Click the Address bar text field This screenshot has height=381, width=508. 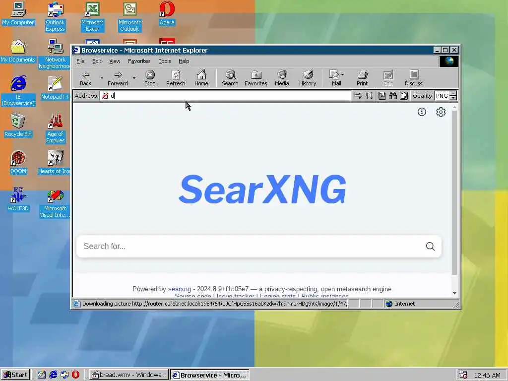tap(226, 96)
